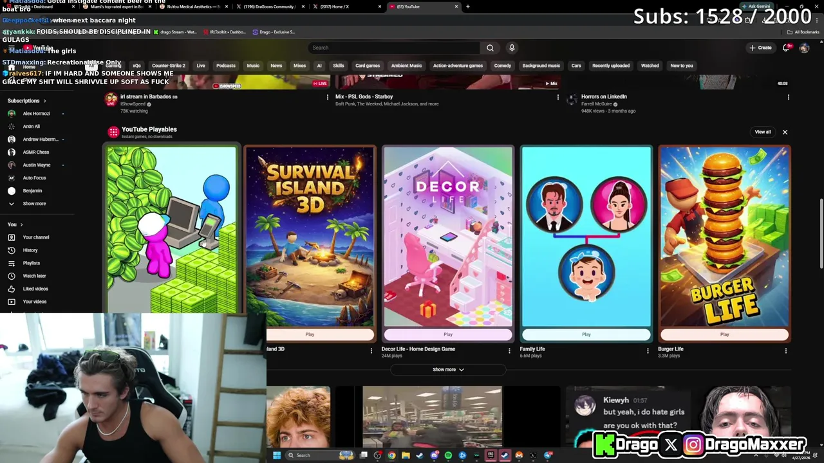
Task: Open Spotify from the taskbar
Action: point(448,455)
